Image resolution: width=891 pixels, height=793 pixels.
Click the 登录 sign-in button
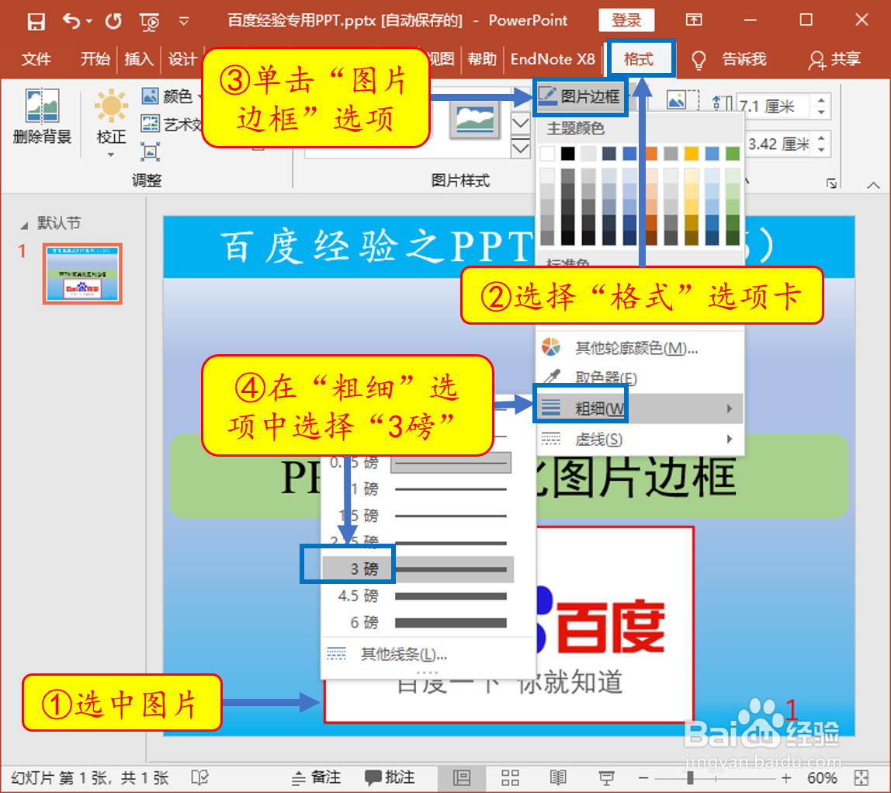[x=626, y=20]
